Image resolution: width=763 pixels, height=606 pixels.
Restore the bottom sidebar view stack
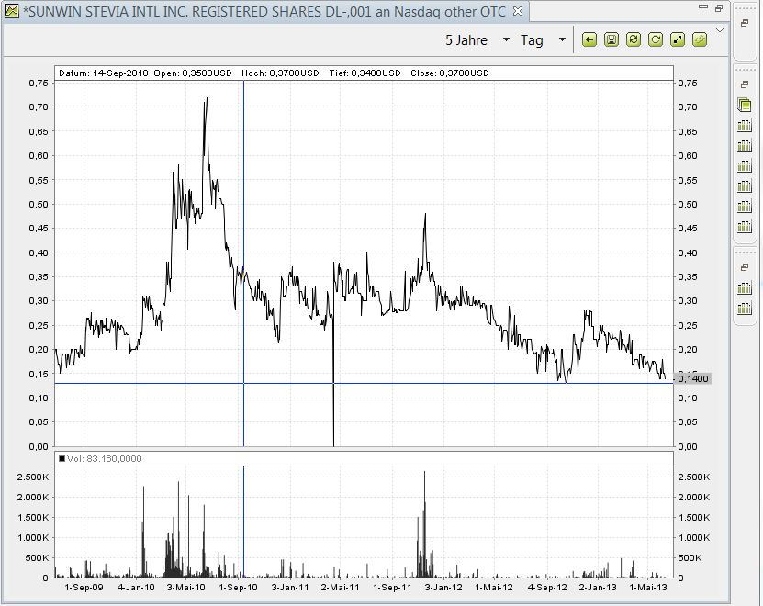744,267
